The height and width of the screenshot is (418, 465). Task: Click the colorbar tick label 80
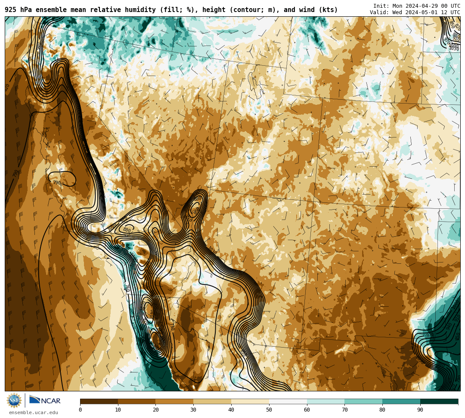pos(382,410)
